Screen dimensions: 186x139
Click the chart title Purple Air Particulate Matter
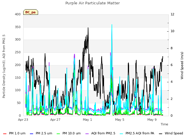93,3
